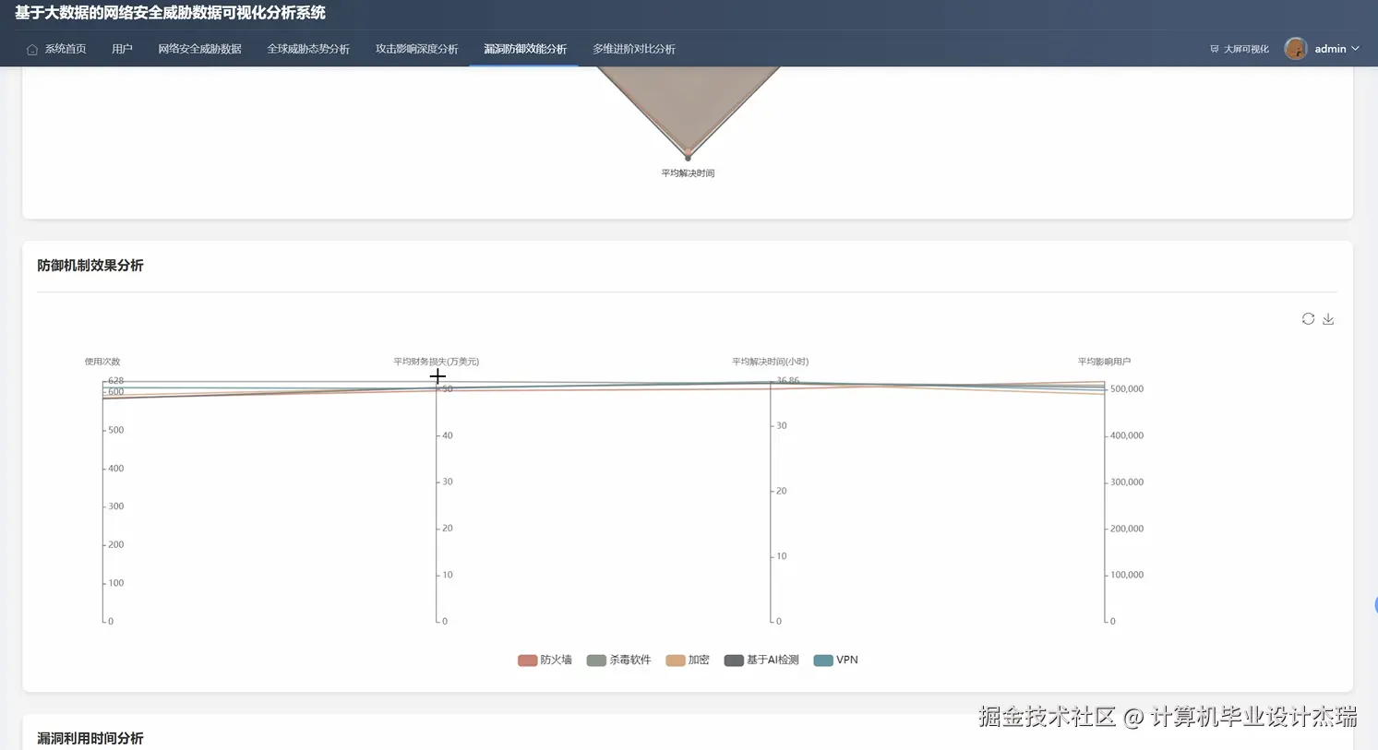Screen dimensions: 1378x750
Task: Click the 628 axis maximum value
Action: (x=115, y=380)
